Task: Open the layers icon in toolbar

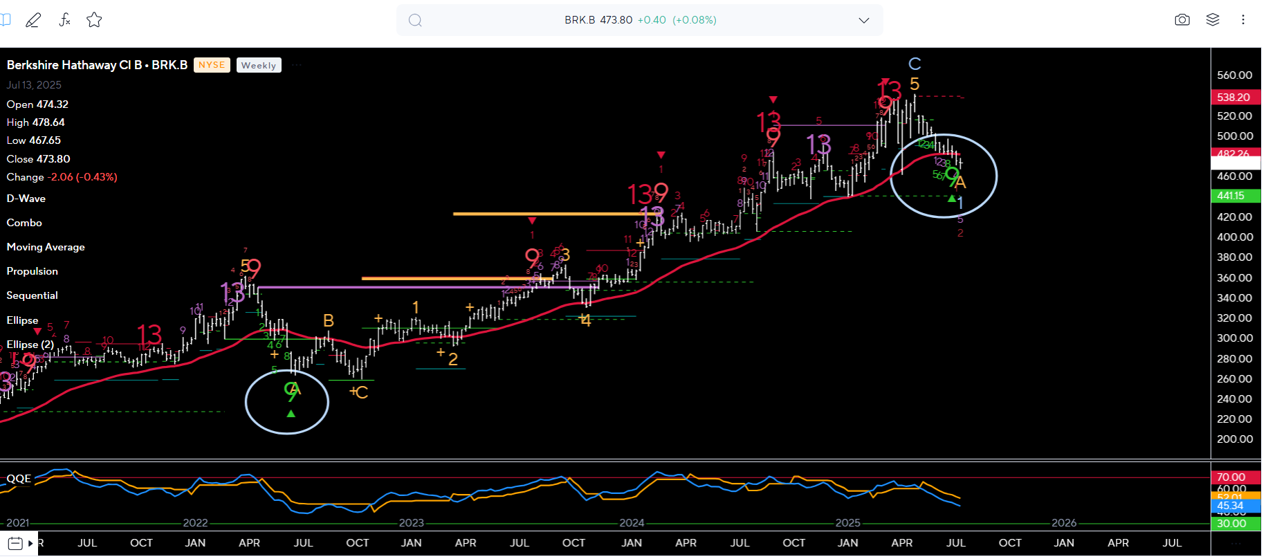Action: pyautogui.click(x=1213, y=20)
